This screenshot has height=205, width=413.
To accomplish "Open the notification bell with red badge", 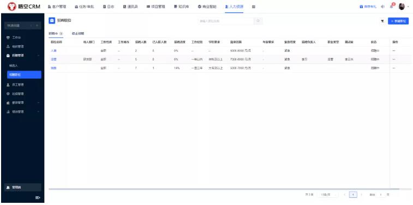I will tap(392, 6).
